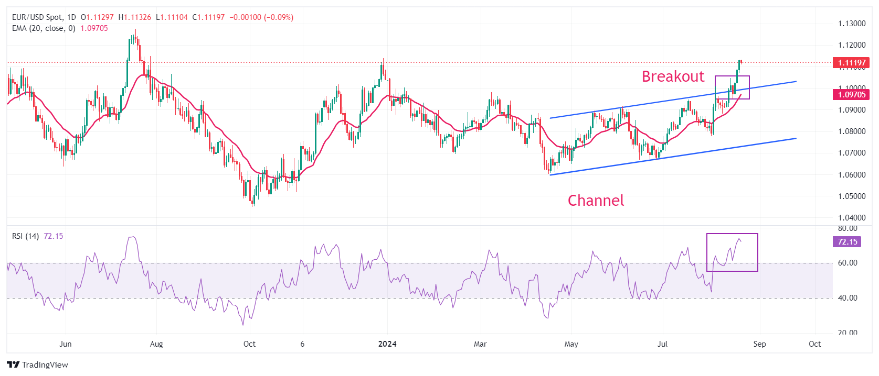Select the Breakout text annotation
Image resolution: width=879 pixels, height=376 pixels.
point(673,76)
